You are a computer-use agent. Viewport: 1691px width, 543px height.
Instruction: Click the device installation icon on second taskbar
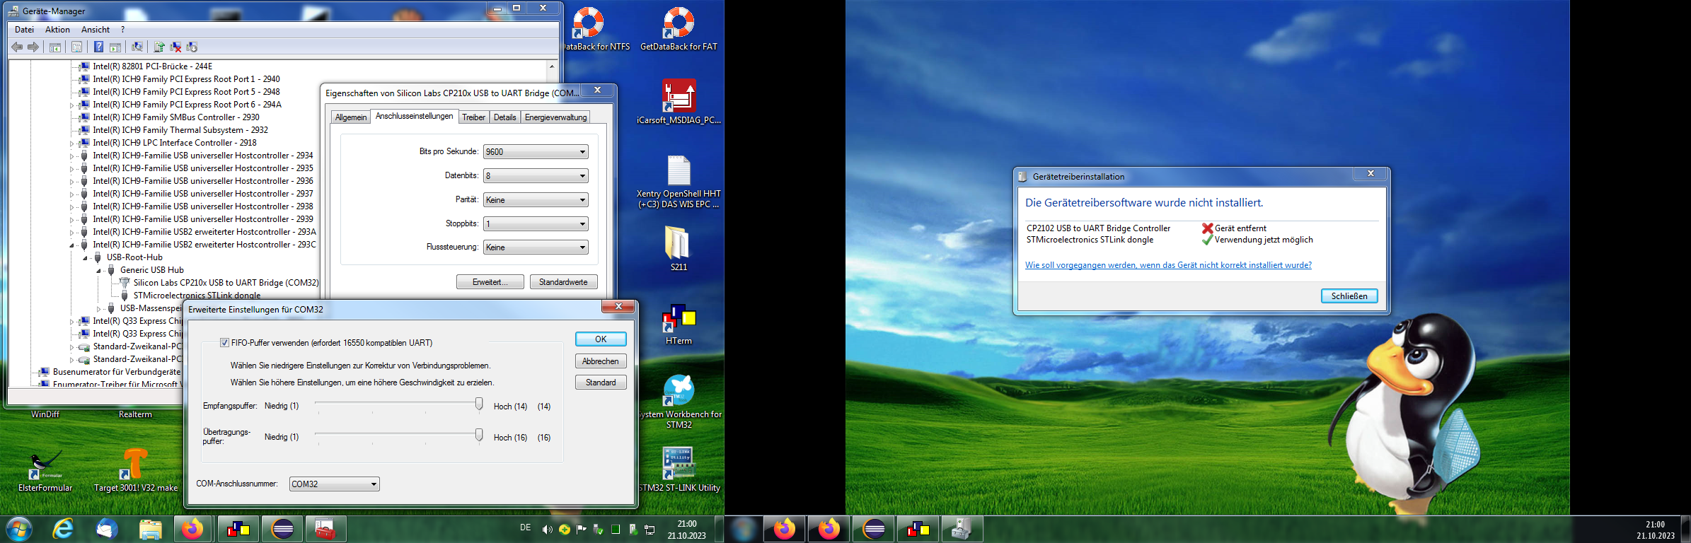(962, 529)
